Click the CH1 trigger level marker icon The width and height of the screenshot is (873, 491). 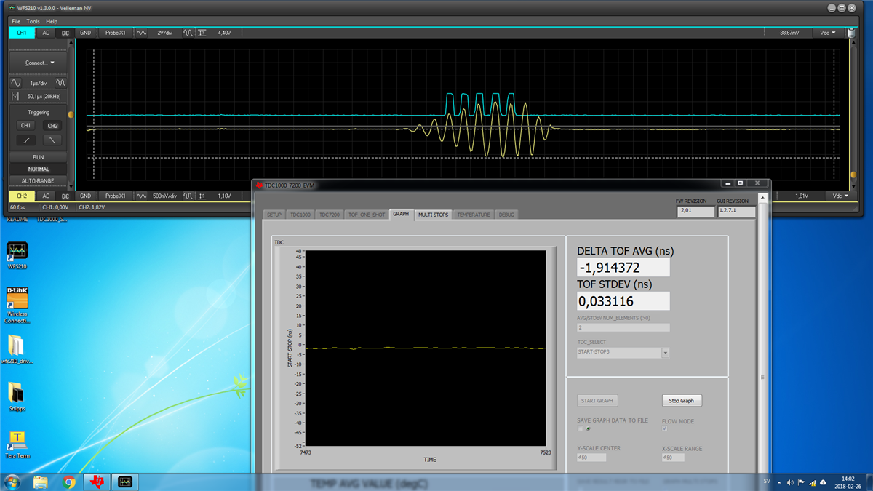[x=202, y=33]
